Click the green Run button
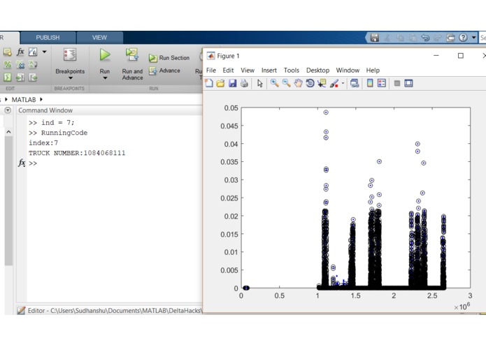Screen dimensions: 486x345 pos(105,54)
